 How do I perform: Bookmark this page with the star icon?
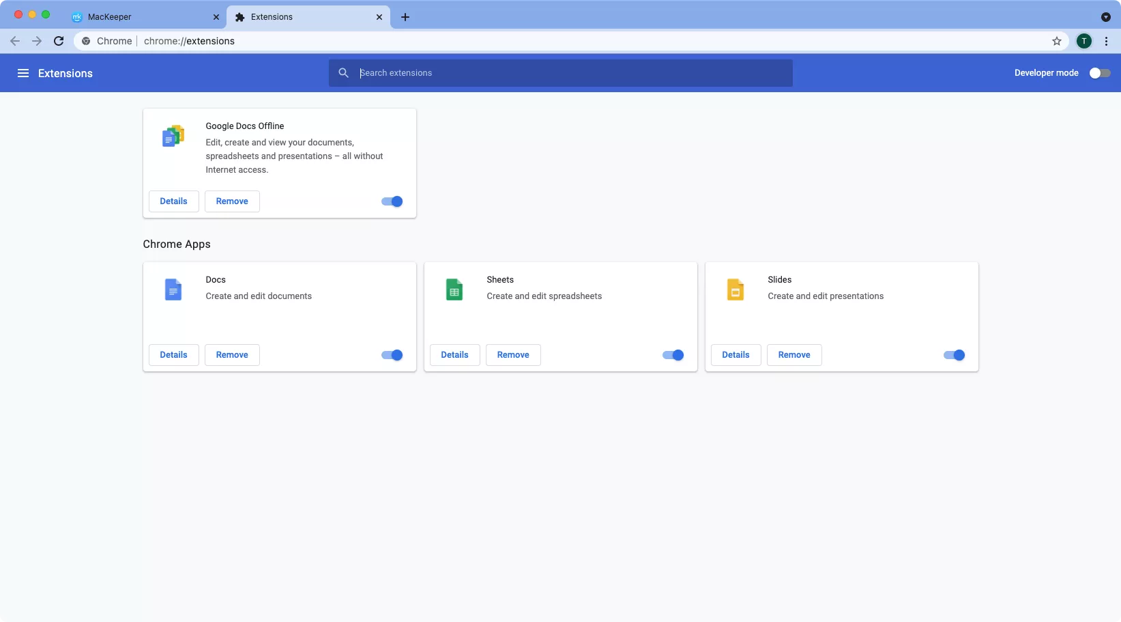pos(1056,41)
